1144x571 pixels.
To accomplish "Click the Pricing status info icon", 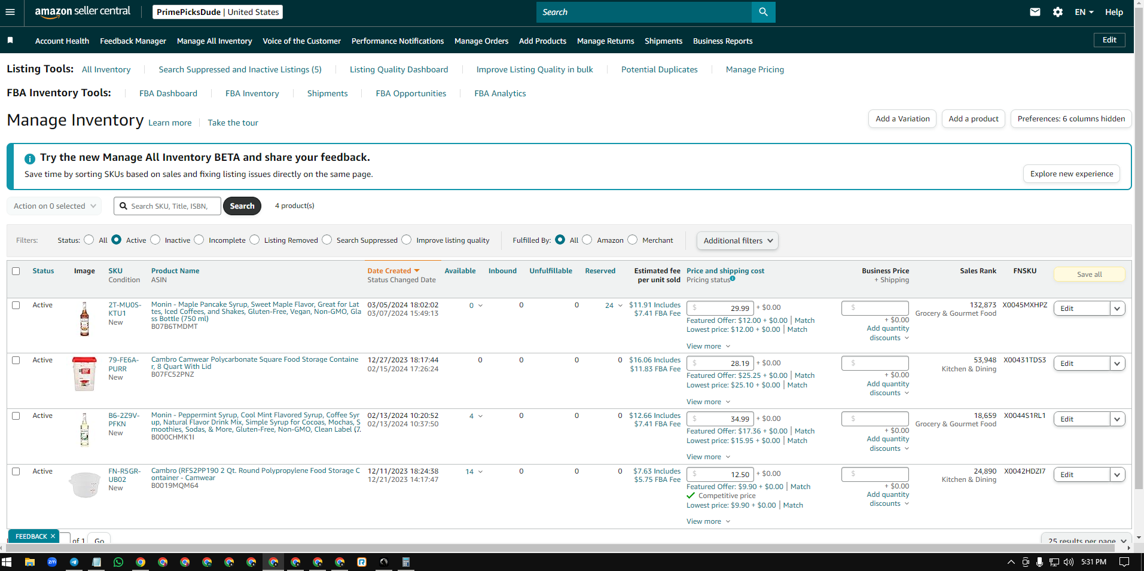I will [733, 279].
